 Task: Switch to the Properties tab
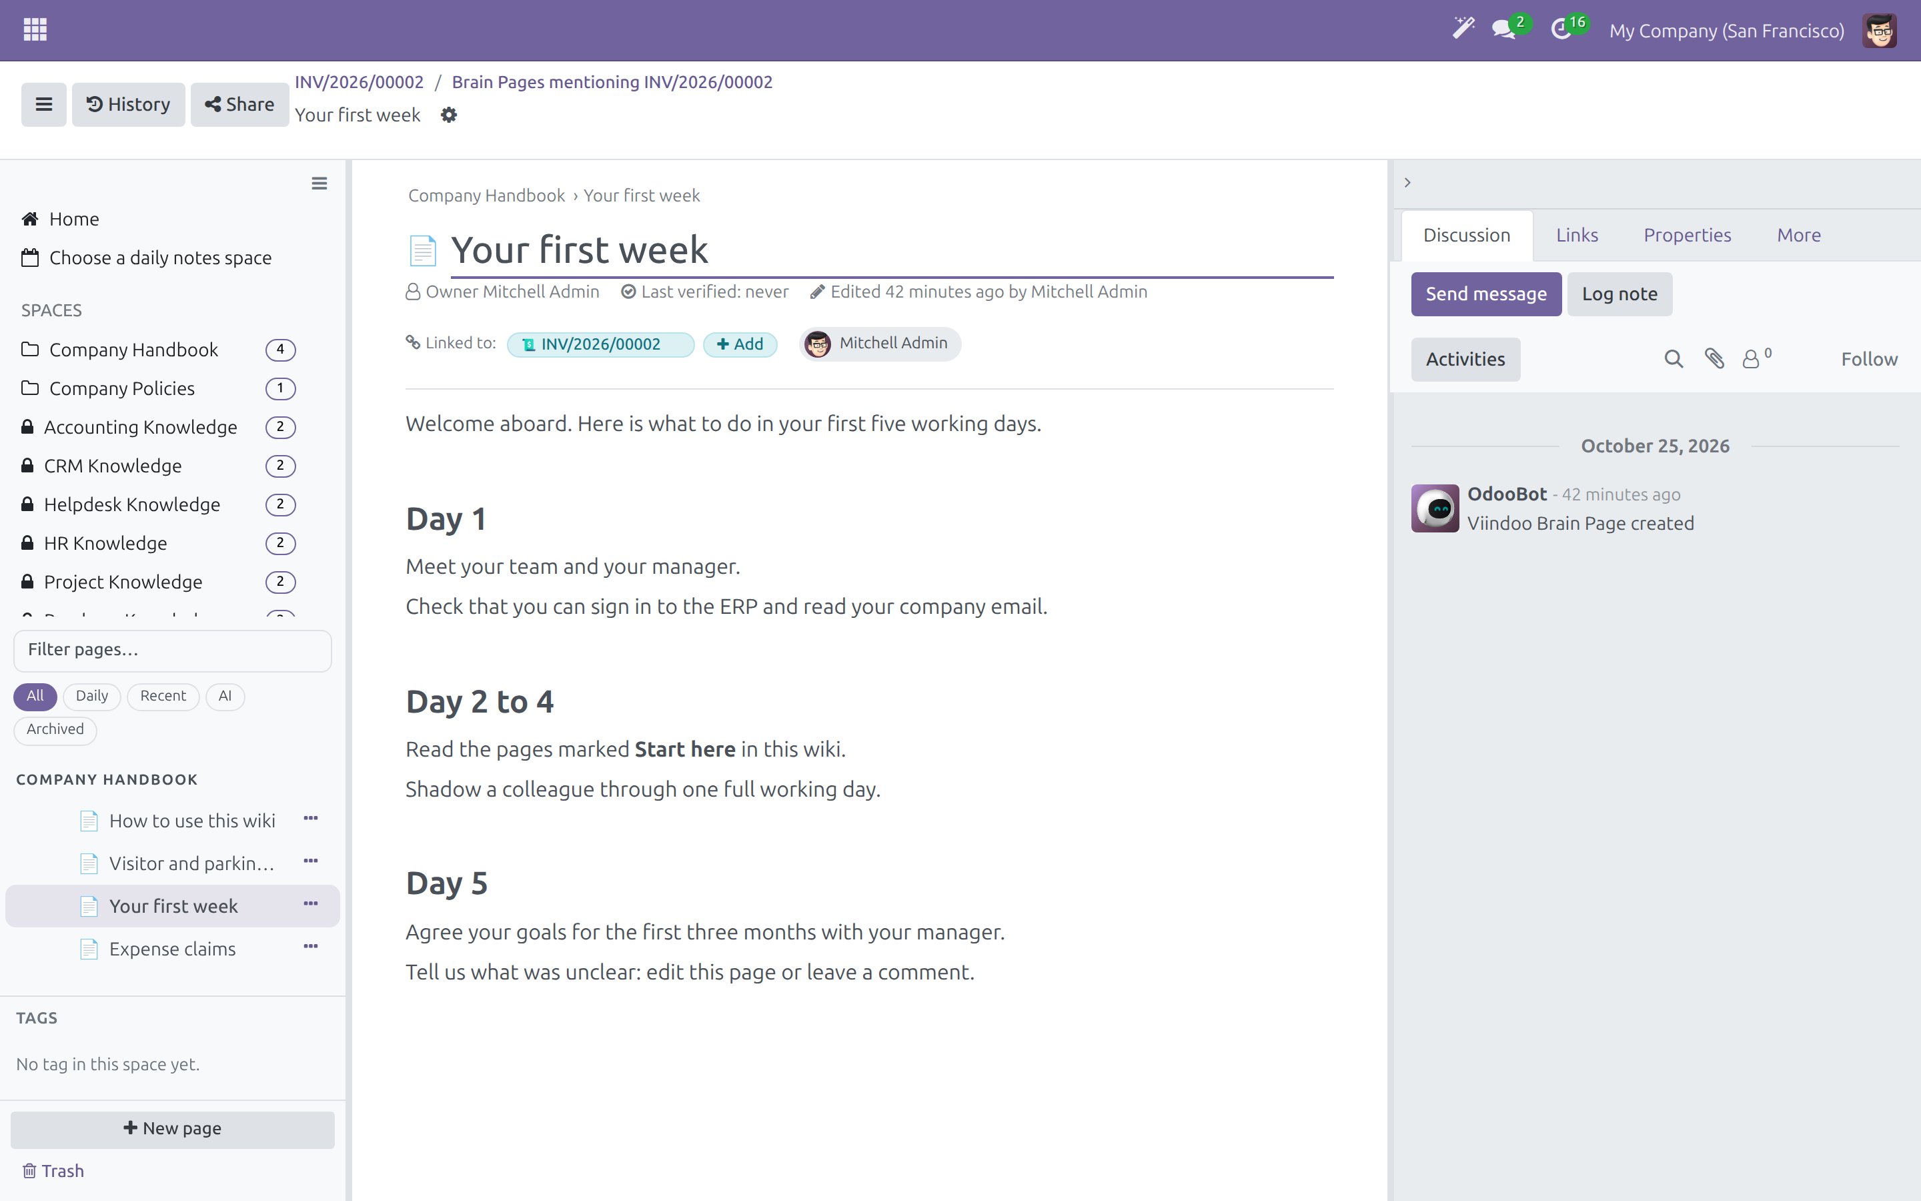click(1687, 235)
